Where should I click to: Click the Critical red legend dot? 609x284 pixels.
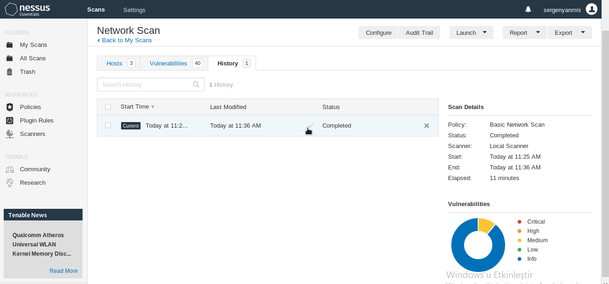519,222
